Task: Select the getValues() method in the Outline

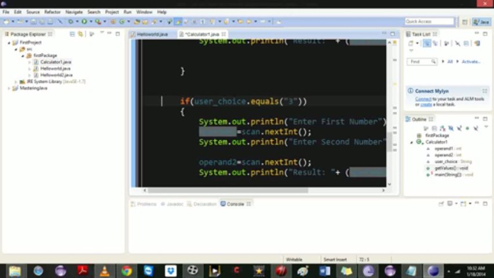Action: 451,168
